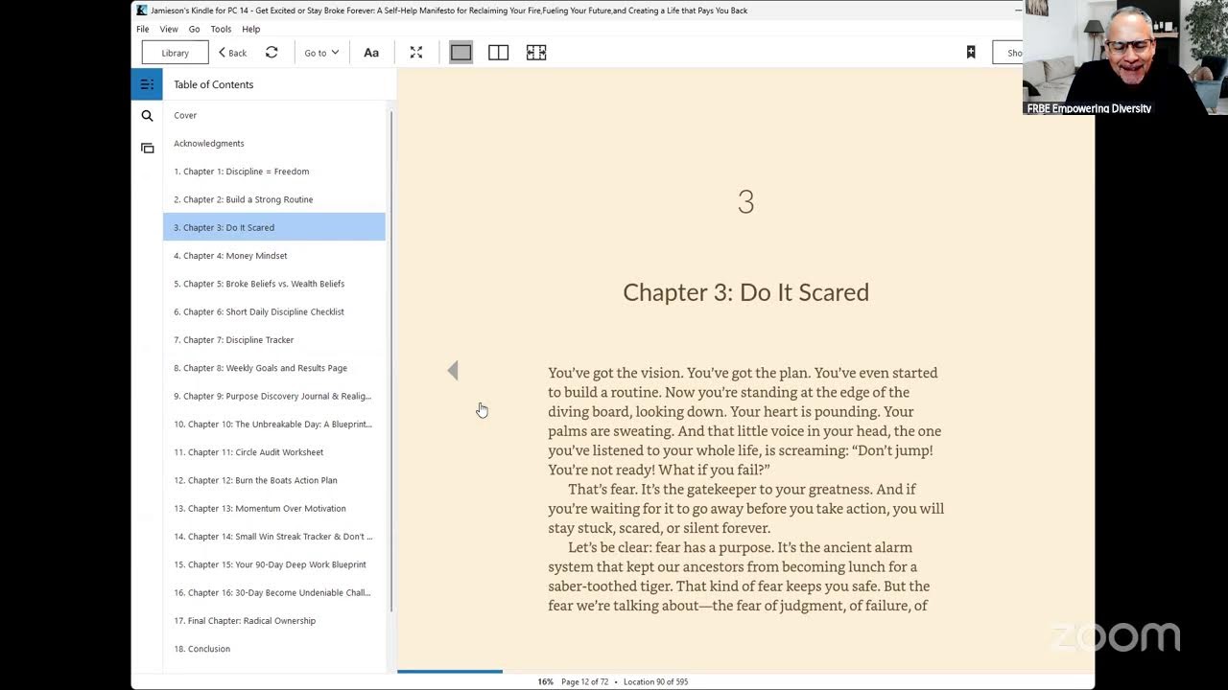
Task: Jump to Chapter 2: Build a Strong Routine
Action: [273, 199]
